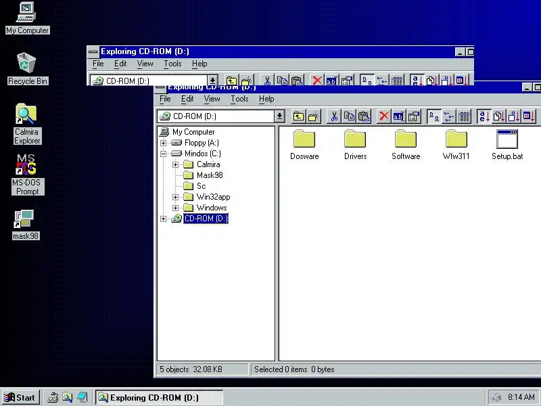Open the drive dropdown arrow in front window
This screenshot has width=541, height=406.
click(279, 116)
